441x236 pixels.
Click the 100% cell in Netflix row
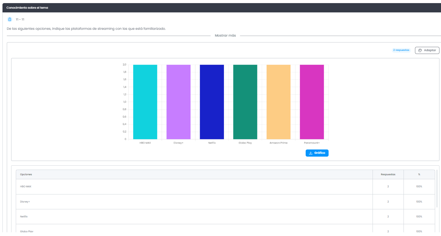419,216
